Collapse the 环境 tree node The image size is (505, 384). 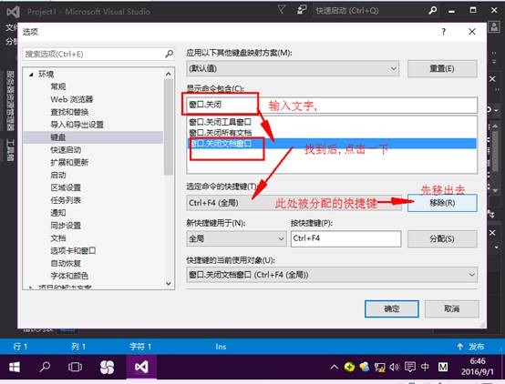(x=31, y=75)
